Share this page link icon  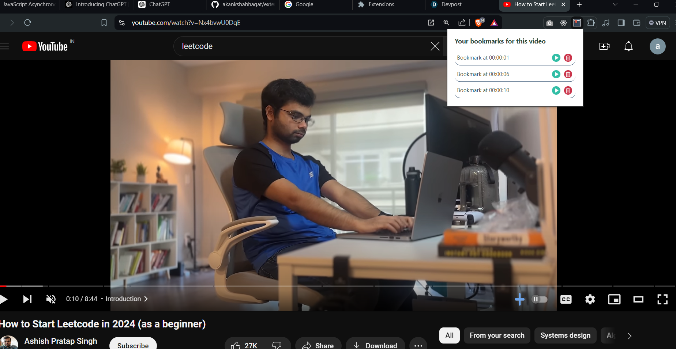click(x=462, y=23)
